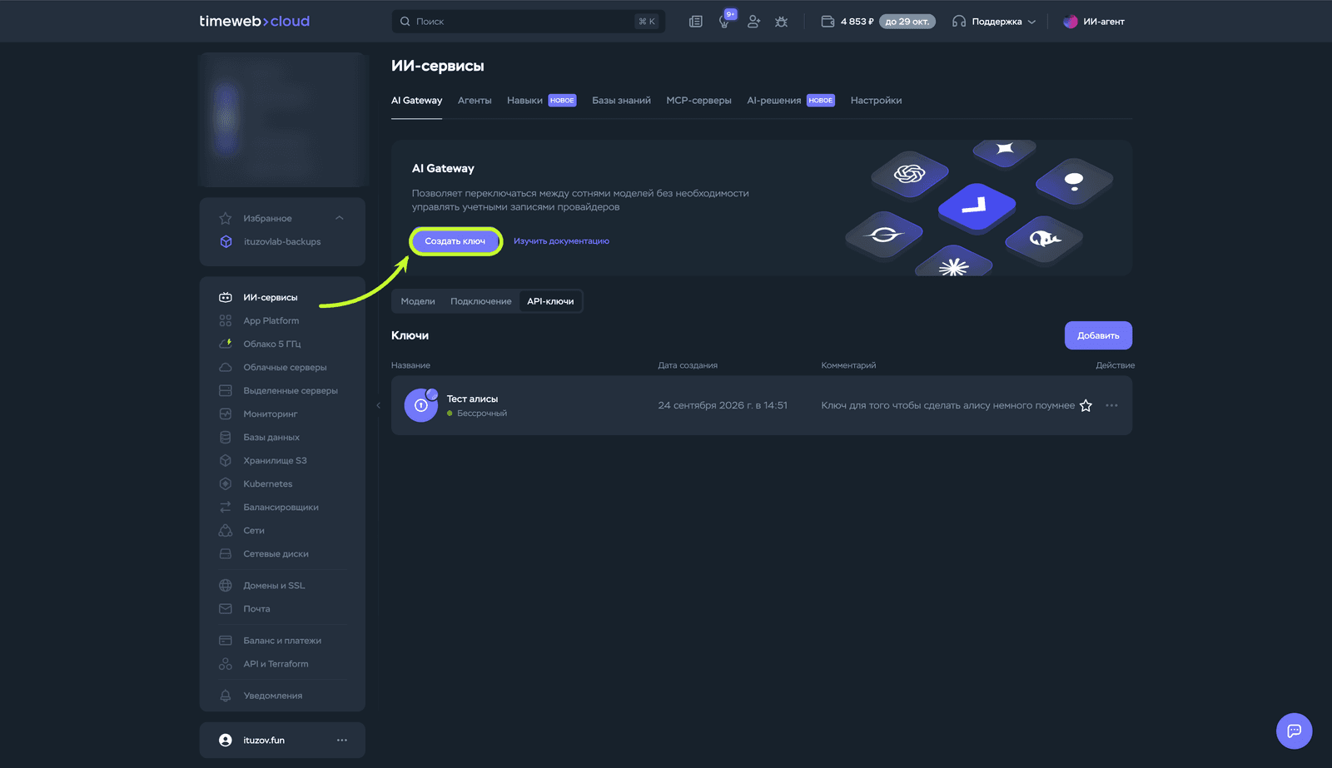Select the Модели sub-tab

[x=418, y=301]
